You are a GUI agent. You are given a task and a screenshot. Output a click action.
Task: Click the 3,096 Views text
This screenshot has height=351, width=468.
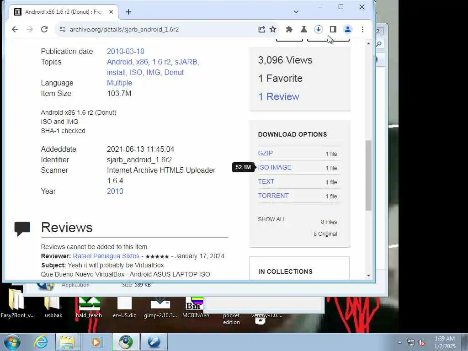pos(285,60)
